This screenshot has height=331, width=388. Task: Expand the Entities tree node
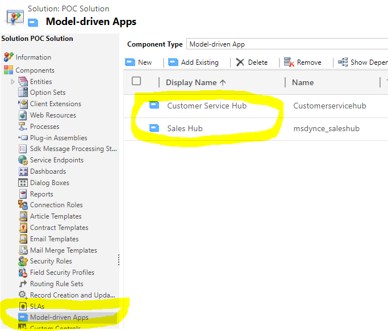[x=12, y=82]
